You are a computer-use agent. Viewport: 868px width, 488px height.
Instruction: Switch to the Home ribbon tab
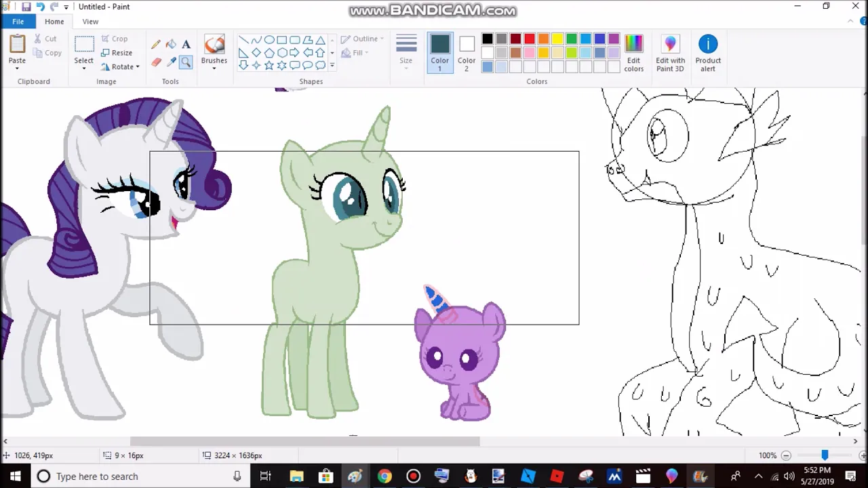54,22
